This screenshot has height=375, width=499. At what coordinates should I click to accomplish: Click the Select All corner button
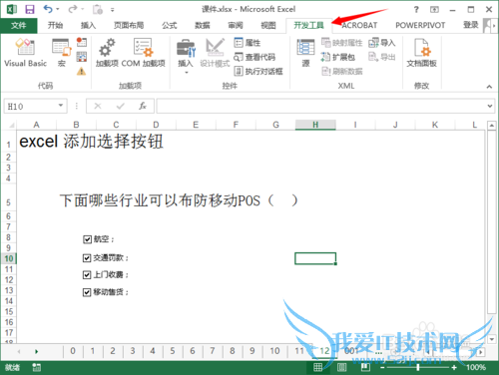(11, 125)
